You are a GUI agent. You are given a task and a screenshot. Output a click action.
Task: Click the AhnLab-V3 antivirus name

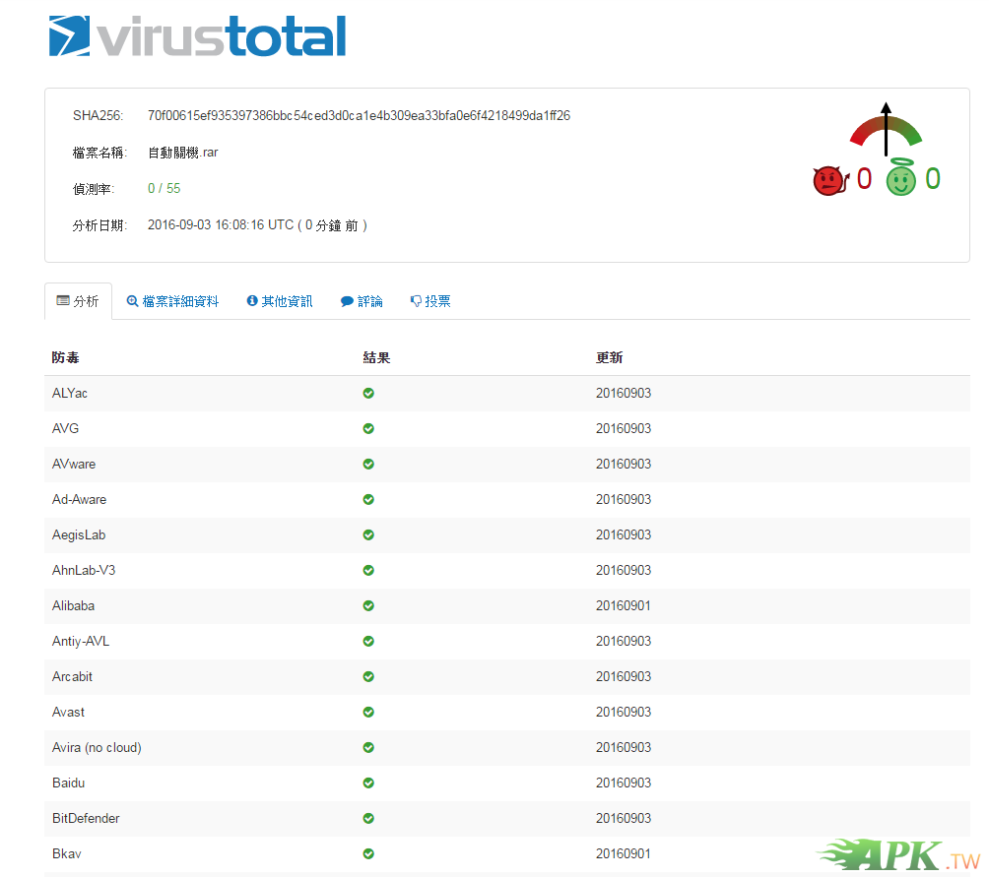[x=84, y=570]
